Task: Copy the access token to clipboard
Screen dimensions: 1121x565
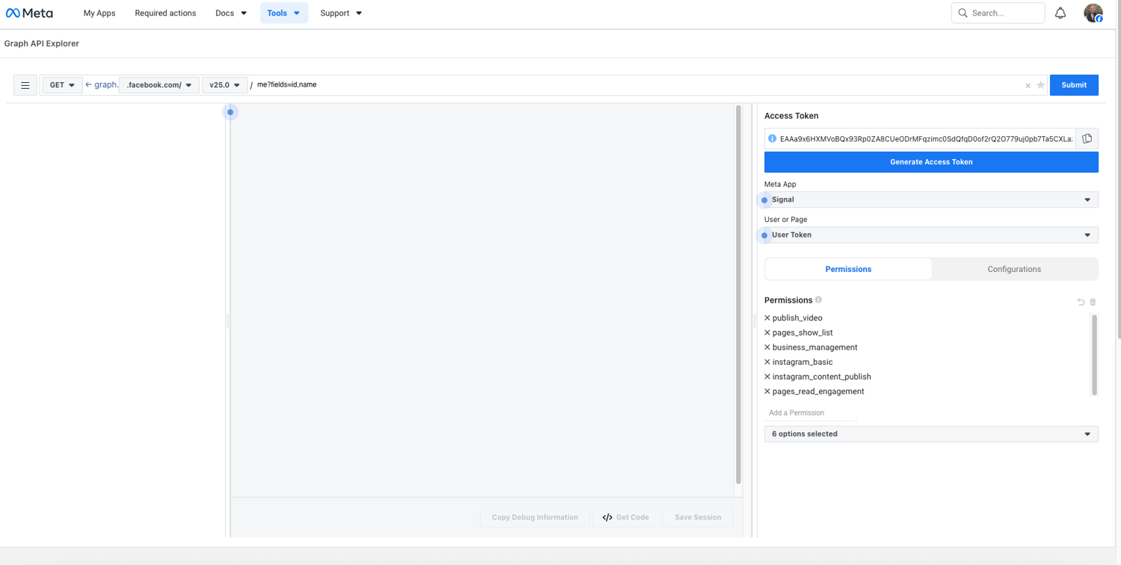Action: pos(1087,139)
